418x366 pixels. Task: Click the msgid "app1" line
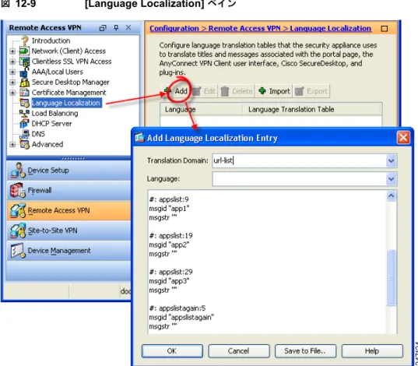[169, 209]
